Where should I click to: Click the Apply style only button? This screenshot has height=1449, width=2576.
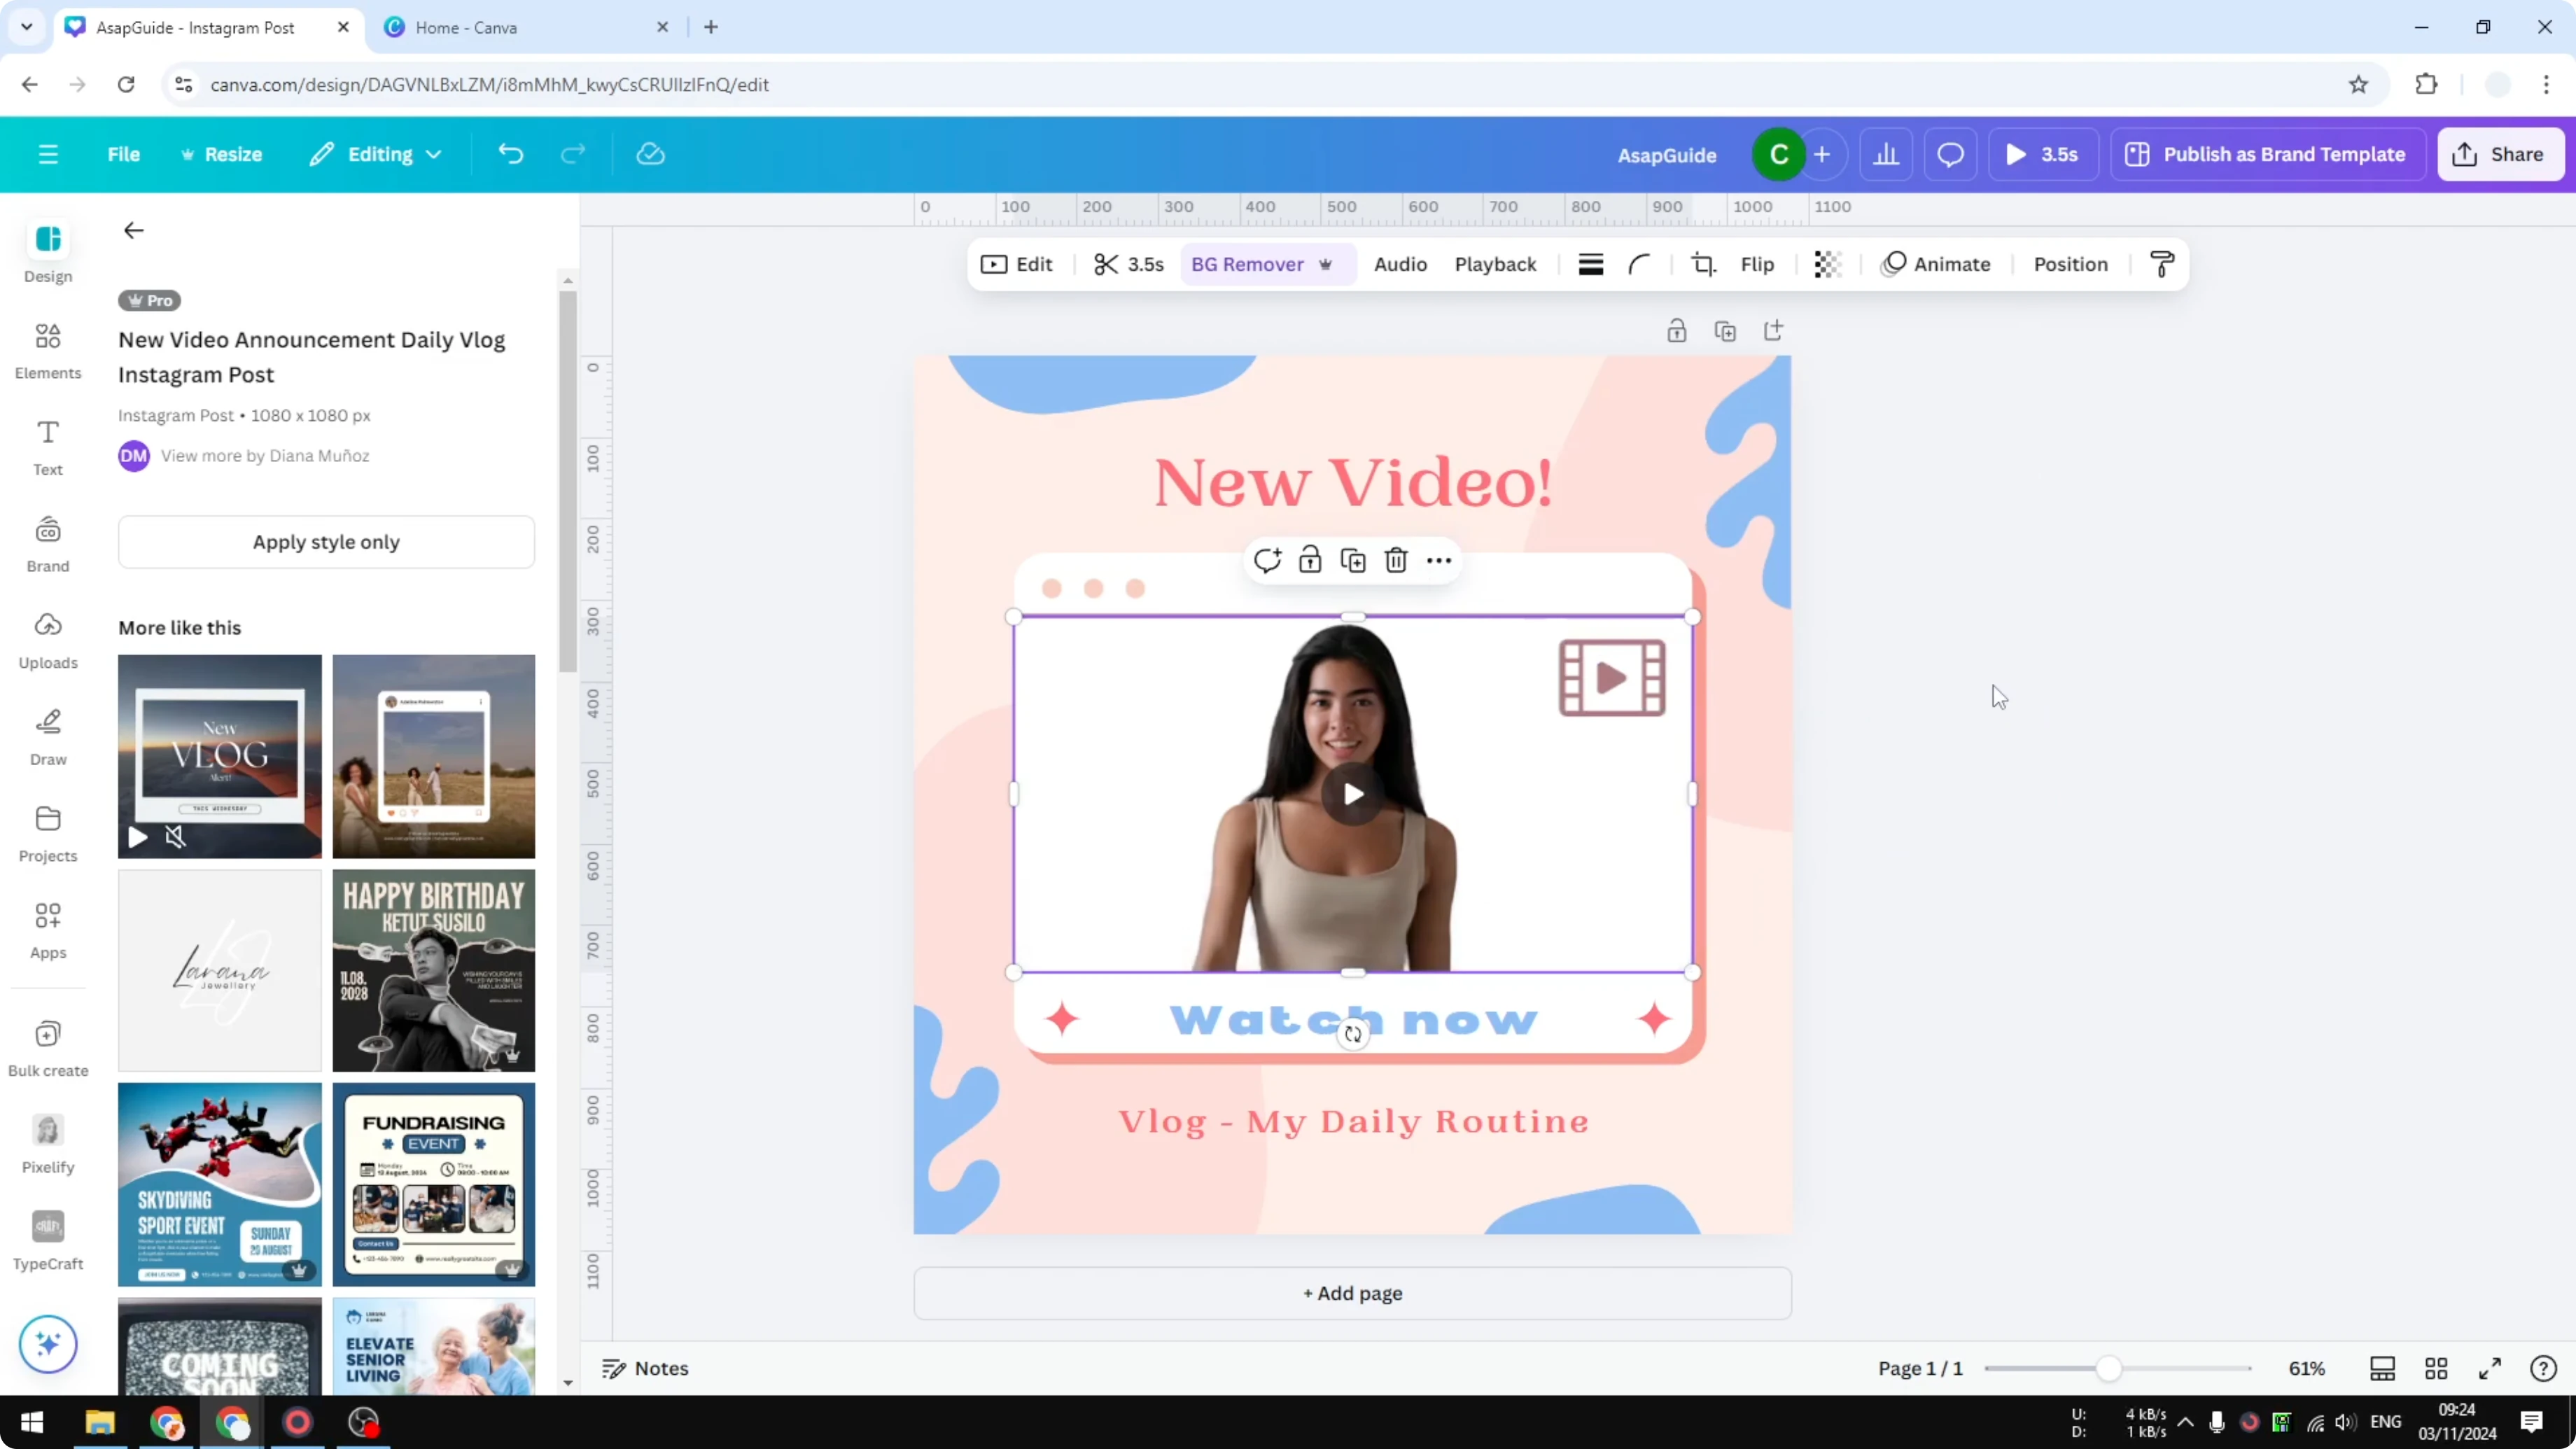coord(326,542)
